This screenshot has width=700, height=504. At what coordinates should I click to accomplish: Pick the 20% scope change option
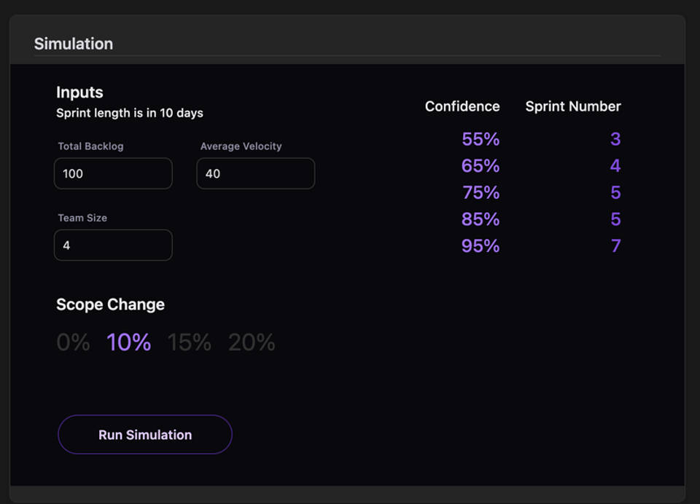click(x=252, y=342)
